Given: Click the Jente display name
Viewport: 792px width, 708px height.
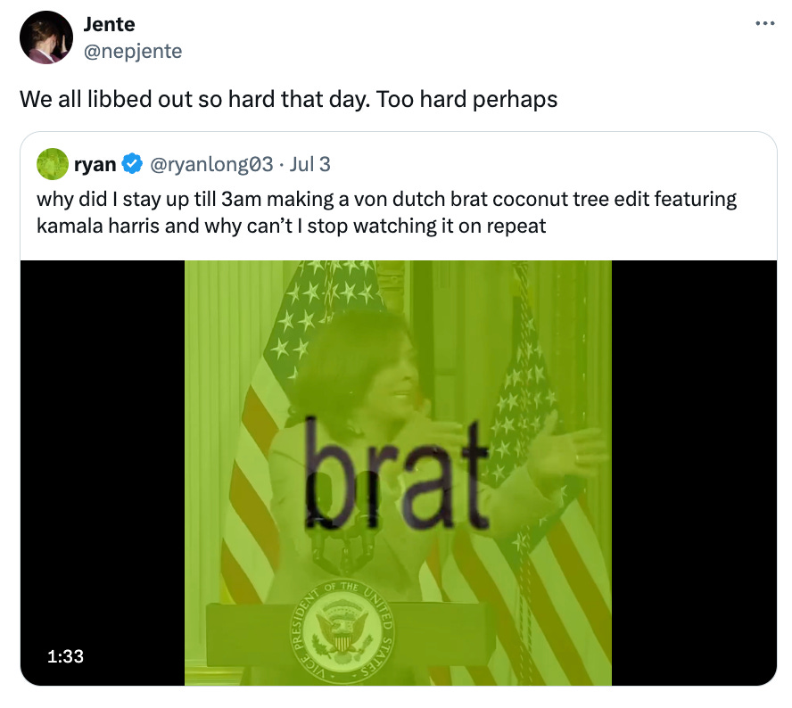Looking at the screenshot, I should 109,24.
